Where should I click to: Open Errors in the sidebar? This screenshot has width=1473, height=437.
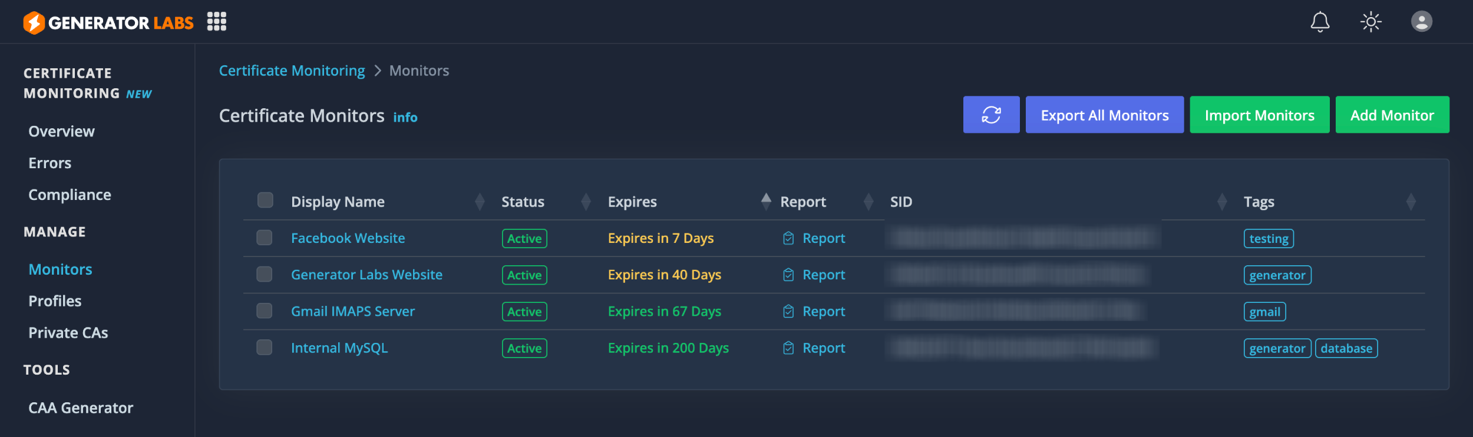50,163
